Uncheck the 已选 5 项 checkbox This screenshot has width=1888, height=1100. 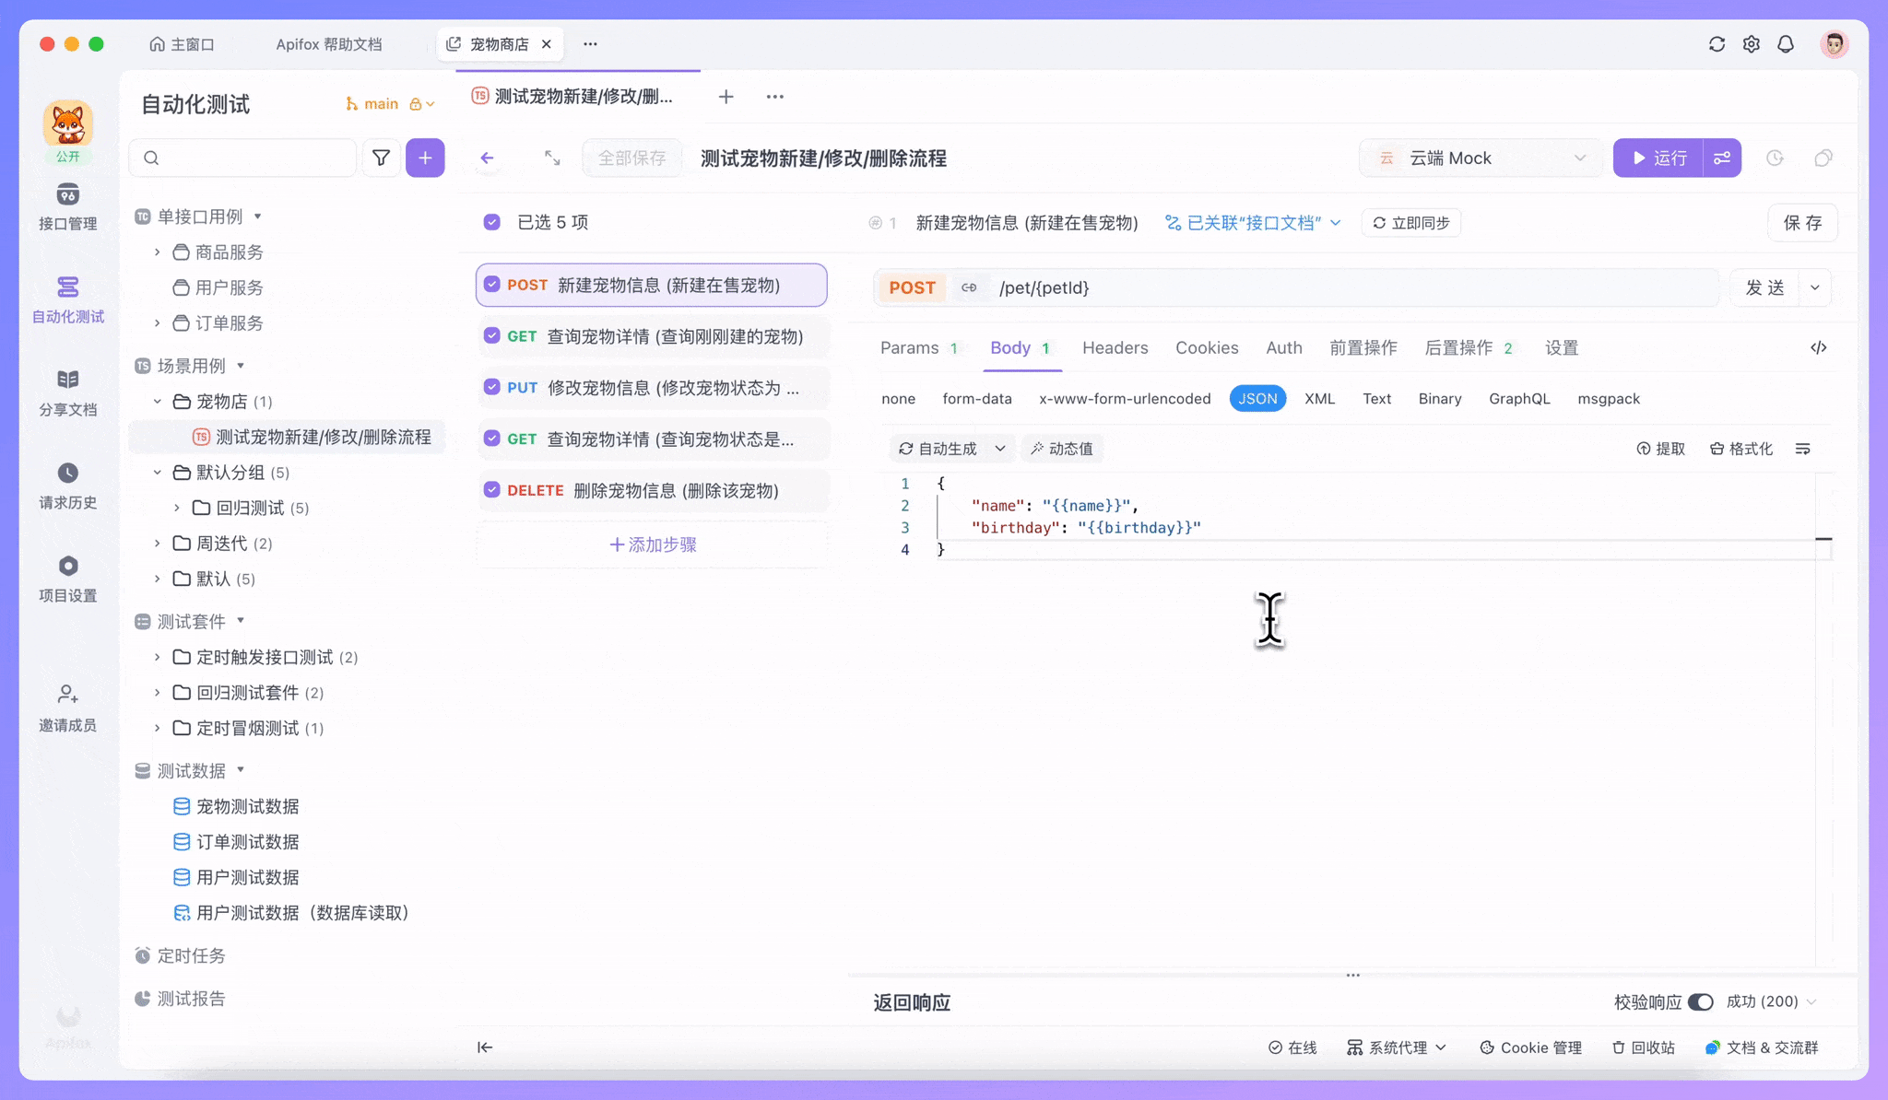pyautogui.click(x=491, y=222)
